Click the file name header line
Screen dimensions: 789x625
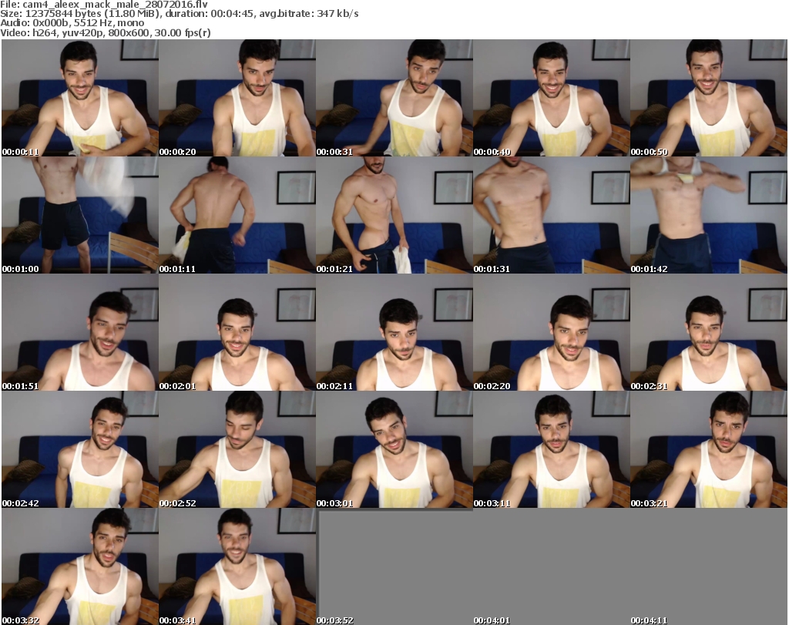(x=104, y=5)
